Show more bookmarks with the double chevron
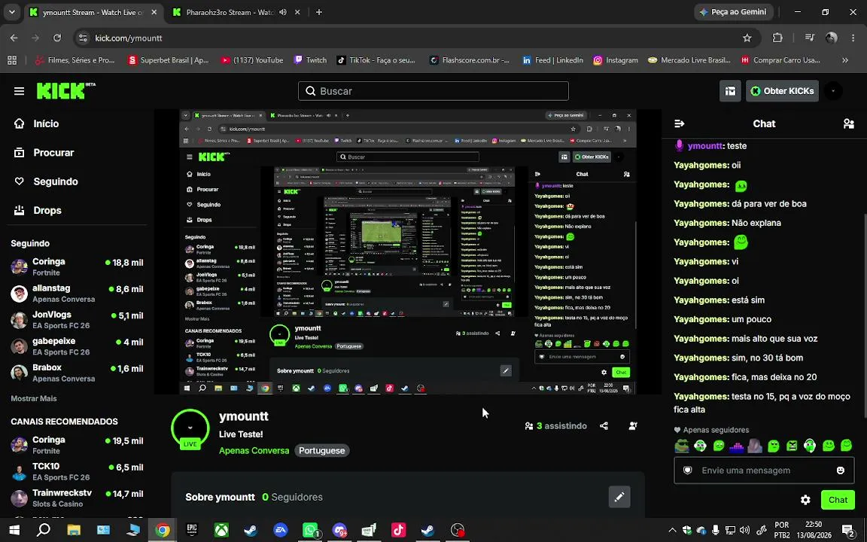 pyautogui.click(x=845, y=60)
